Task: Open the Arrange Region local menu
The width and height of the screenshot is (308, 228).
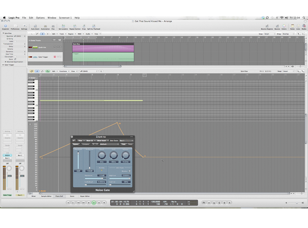Action: point(72,34)
